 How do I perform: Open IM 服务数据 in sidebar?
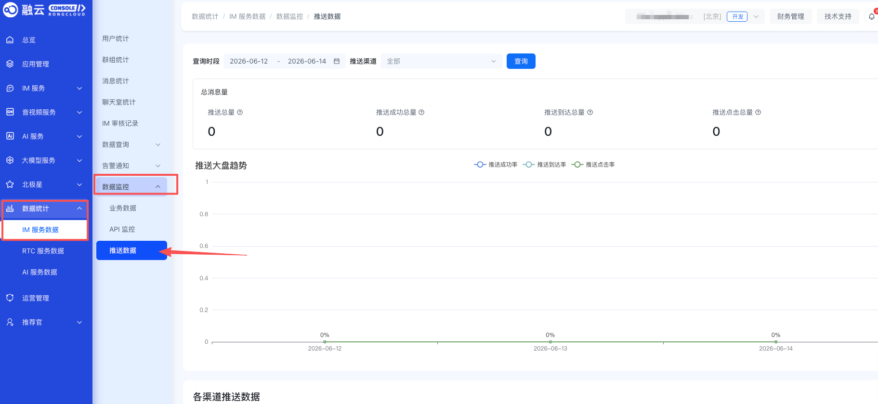pos(40,230)
